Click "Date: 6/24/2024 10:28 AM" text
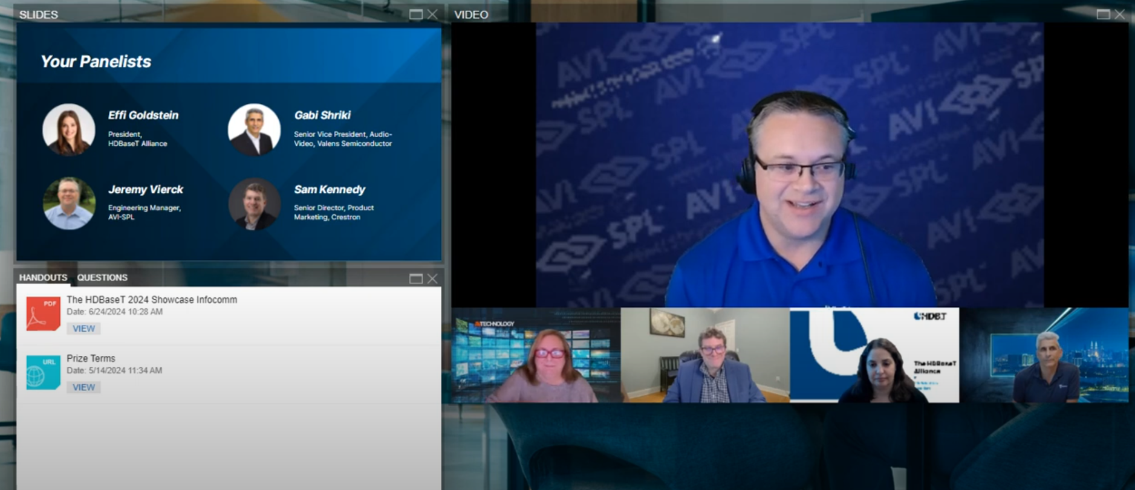Screen dimensions: 1135x490 [114, 312]
